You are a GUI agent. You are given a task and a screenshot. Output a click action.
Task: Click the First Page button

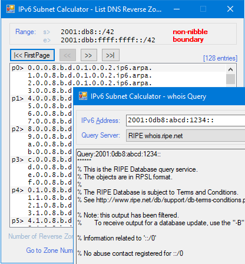coord(32,55)
